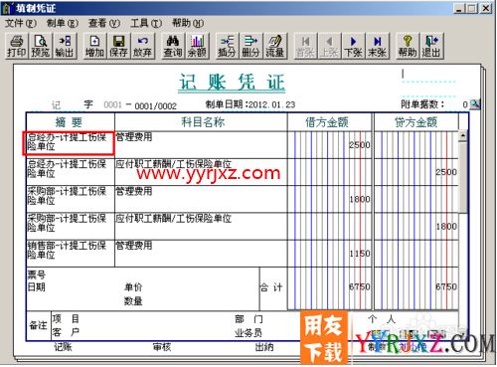Viewport: 497px width, 367px height.
Task: Select first row 摘要 cell 总经办
Action: coord(69,143)
